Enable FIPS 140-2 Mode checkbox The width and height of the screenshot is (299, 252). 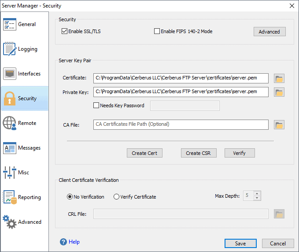coord(157,31)
